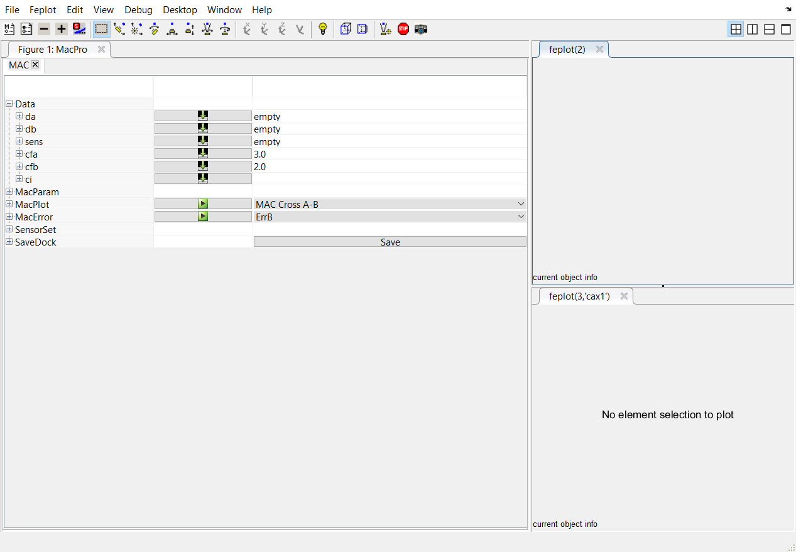The width and height of the screenshot is (796, 552).
Task: Click the 3D cube view icon
Action: click(x=345, y=29)
